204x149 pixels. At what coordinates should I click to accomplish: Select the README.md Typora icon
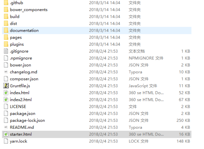coord(6,127)
